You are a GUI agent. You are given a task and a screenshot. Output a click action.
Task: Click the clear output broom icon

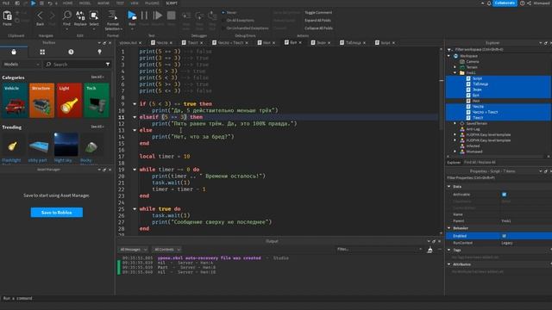[430, 250]
